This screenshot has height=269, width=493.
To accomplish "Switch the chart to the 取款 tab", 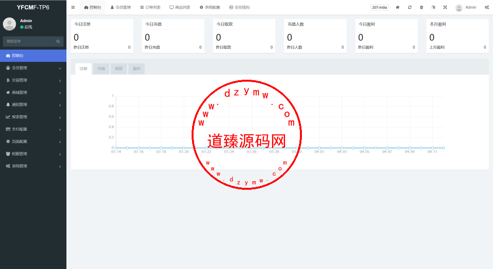I will 119,69.
